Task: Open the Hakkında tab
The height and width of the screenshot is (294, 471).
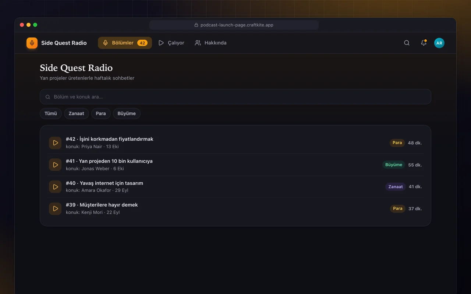Action: (210, 43)
